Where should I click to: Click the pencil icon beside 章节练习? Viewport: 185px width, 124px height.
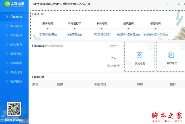(x=7, y=26)
